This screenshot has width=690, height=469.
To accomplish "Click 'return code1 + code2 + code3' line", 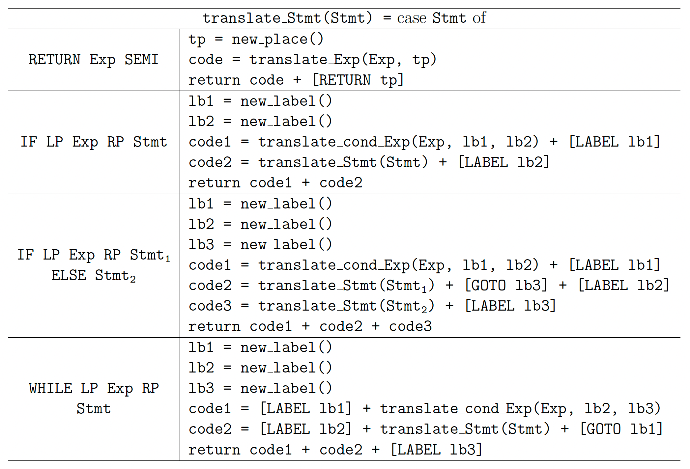I will tap(310, 326).
